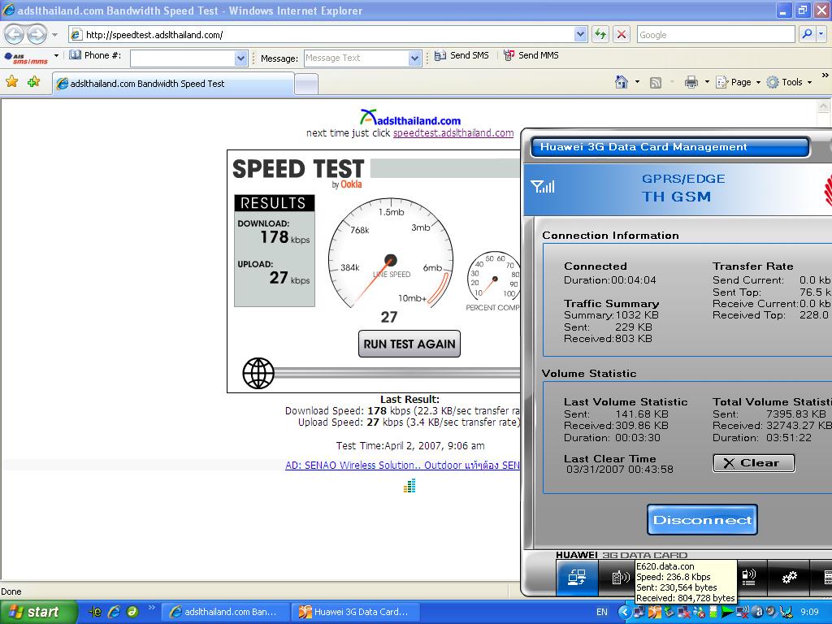Screen dimensions: 832x624
Task: Open the Huawei settings gears icon
Action: coord(790,578)
